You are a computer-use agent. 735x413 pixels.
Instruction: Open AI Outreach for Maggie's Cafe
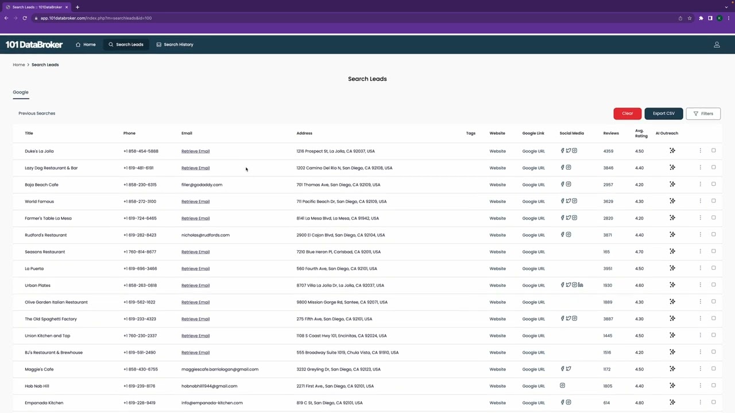(672, 369)
